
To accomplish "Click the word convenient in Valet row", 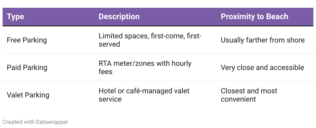I will (x=238, y=99).
